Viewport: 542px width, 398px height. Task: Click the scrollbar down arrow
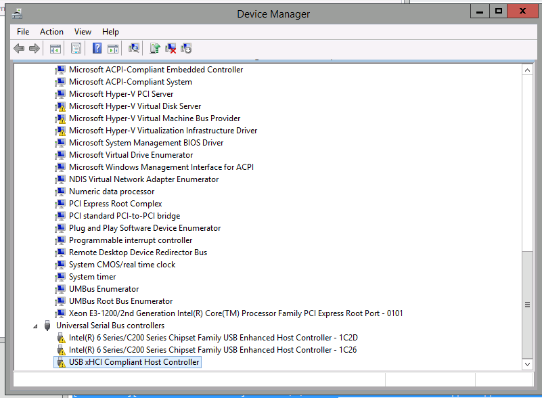click(527, 363)
